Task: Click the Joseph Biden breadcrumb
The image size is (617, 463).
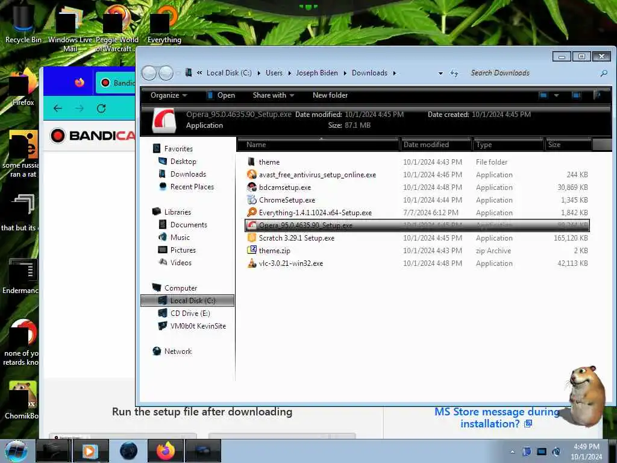Action: 317,73
